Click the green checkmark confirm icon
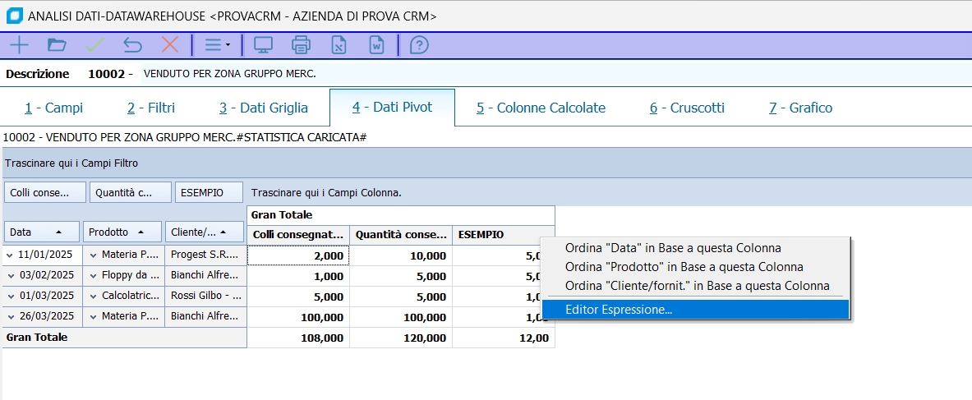The width and height of the screenshot is (972, 400). pyautogui.click(x=94, y=44)
